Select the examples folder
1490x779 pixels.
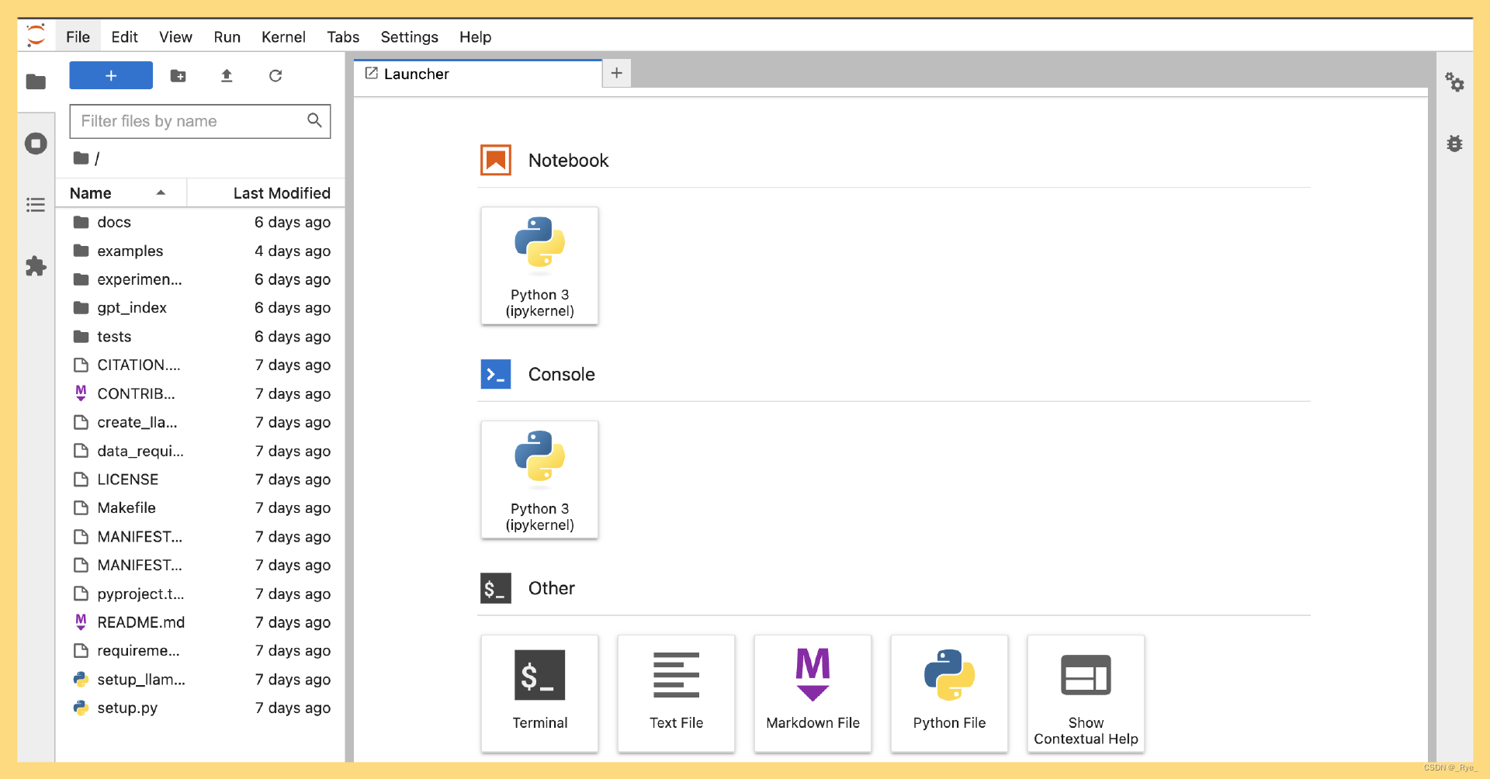(x=200, y=251)
